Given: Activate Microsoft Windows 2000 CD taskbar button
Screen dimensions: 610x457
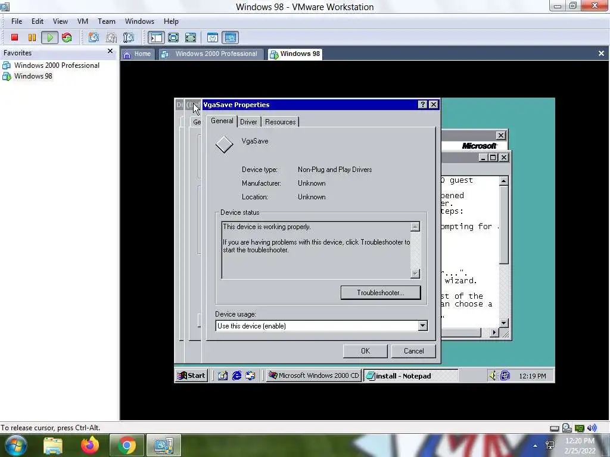Looking at the screenshot, I should click(314, 375).
